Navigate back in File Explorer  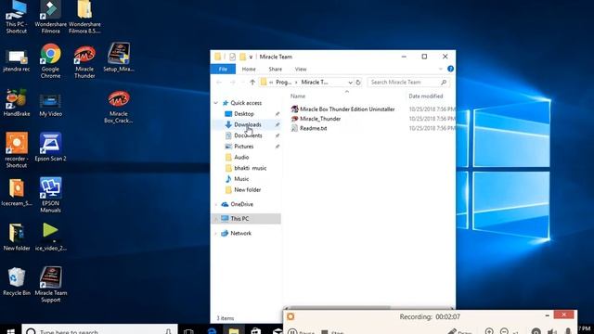click(x=219, y=83)
